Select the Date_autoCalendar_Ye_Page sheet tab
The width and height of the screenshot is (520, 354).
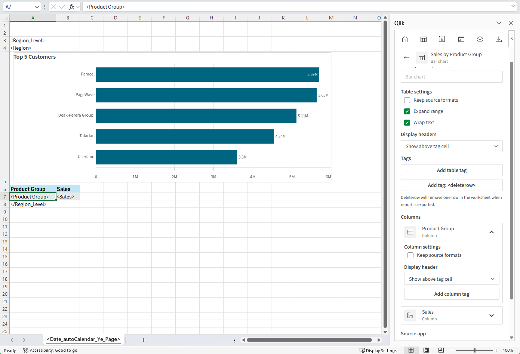[83, 340]
